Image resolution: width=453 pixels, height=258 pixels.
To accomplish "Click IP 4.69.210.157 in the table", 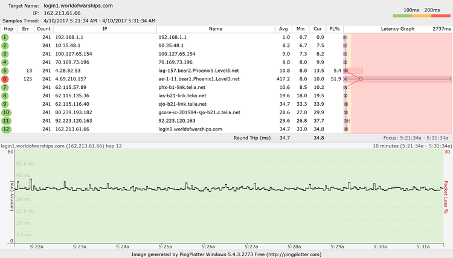I will (71, 79).
